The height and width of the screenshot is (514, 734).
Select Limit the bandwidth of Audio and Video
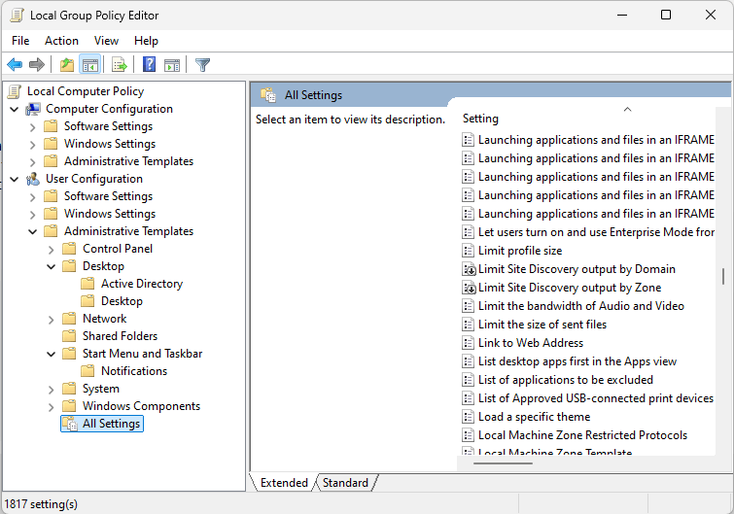[x=581, y=306]
